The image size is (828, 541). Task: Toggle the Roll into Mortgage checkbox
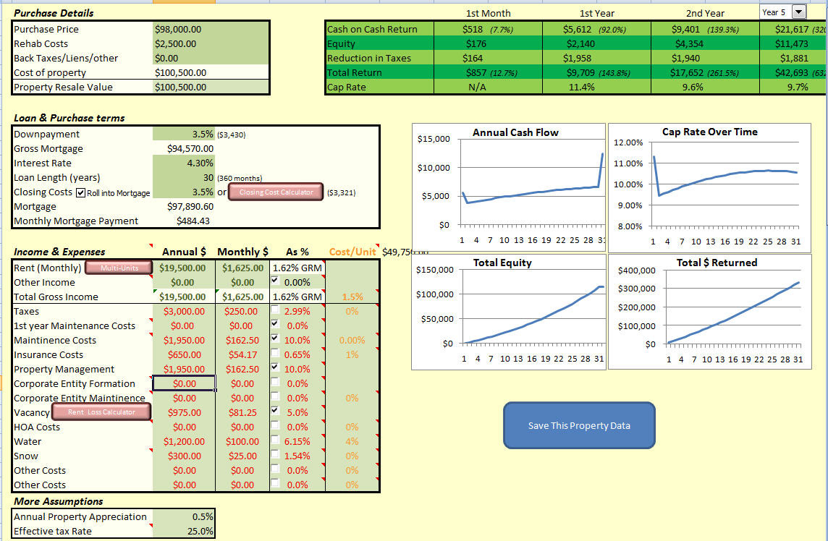[80, 192]
